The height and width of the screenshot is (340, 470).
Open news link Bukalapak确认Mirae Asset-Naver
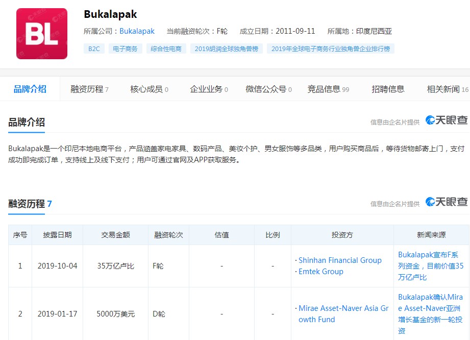430,314
